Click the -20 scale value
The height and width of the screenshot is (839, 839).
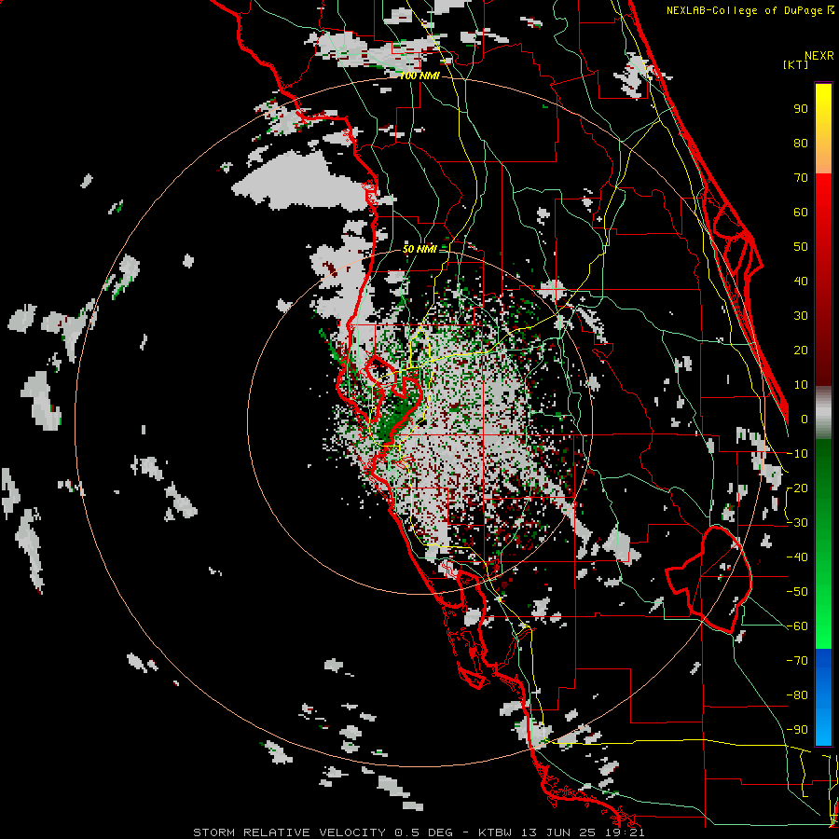click(797, 488)
